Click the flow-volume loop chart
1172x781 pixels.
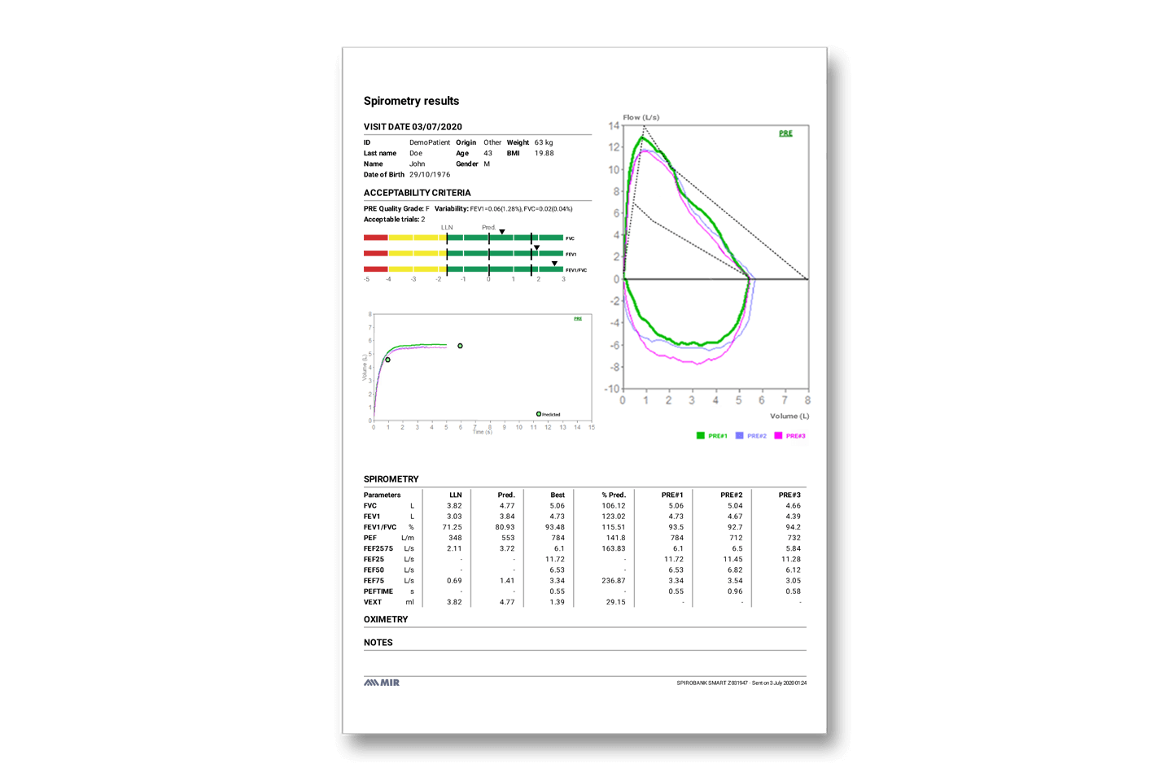715,257
